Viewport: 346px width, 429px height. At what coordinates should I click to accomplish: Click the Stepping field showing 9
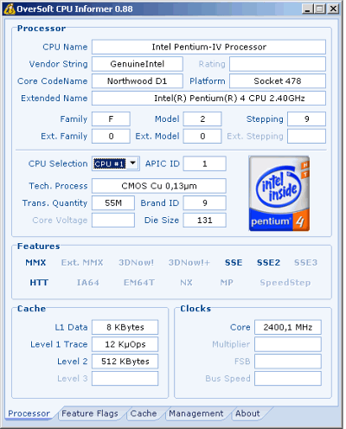307,119
